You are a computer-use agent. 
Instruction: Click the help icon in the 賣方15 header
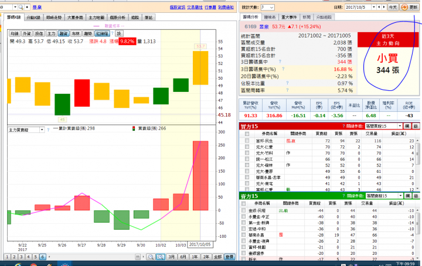[343, 196]
